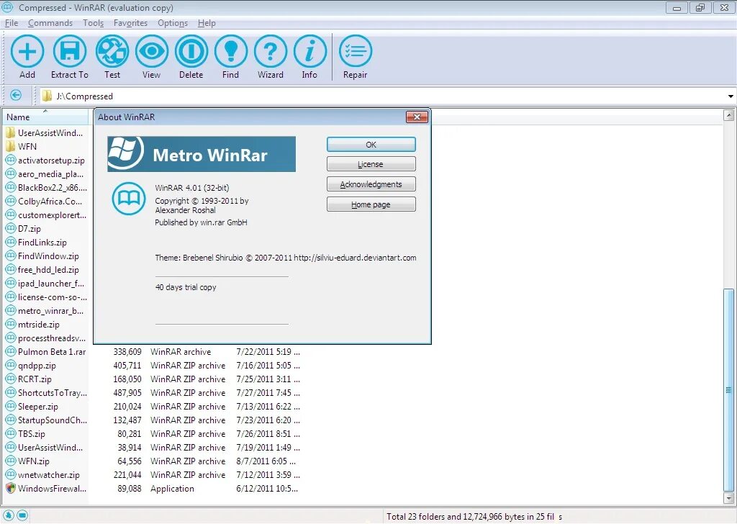The height and width of the screenshot is (524, 737).
Task: Click the folder icon next to WFN
Action: (x=11, y=146)
